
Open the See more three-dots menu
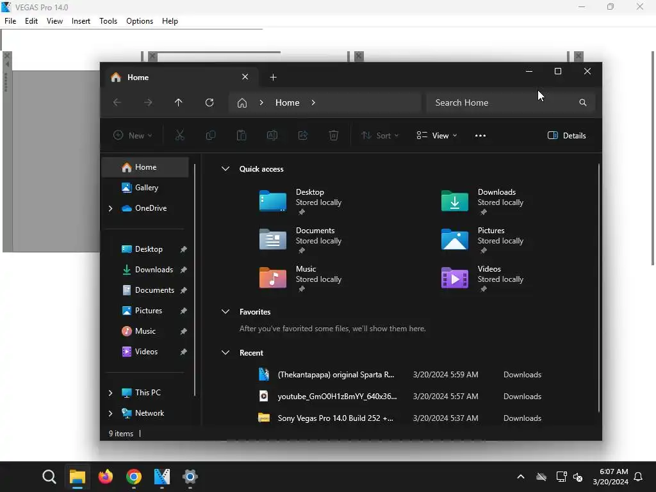[x=480, y=136]
